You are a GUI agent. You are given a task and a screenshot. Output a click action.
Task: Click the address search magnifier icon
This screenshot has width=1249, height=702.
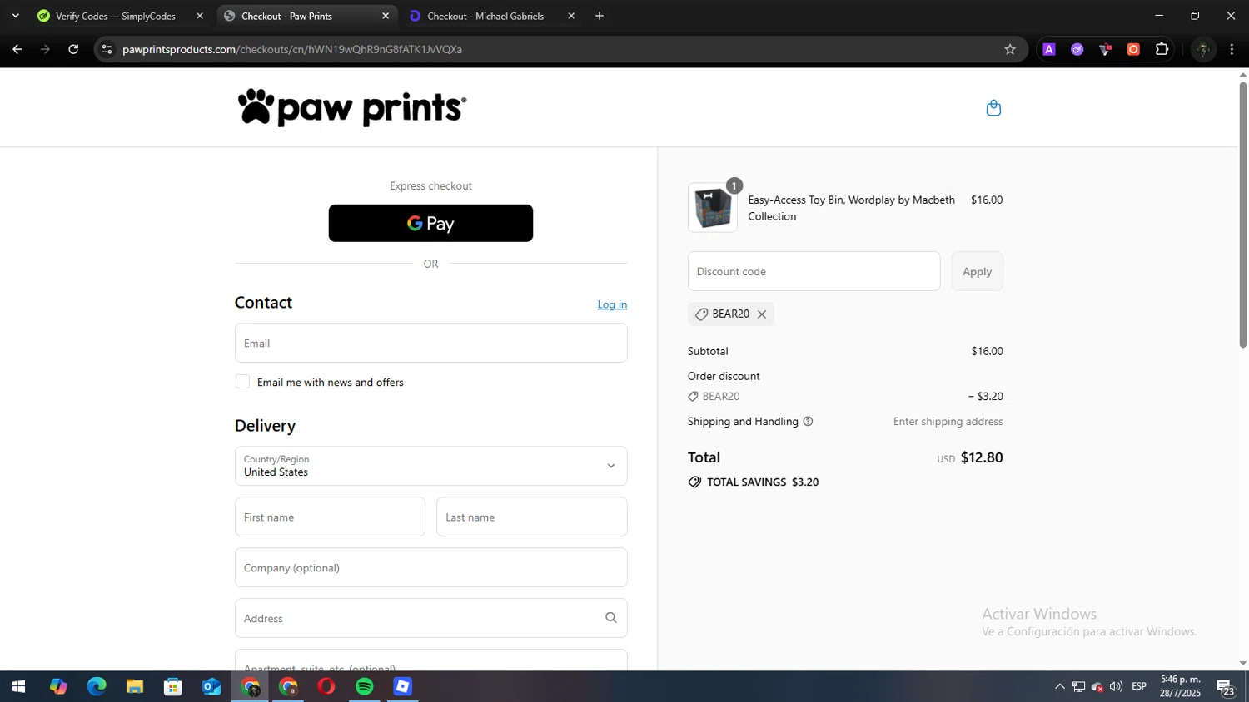click(611, 618)
